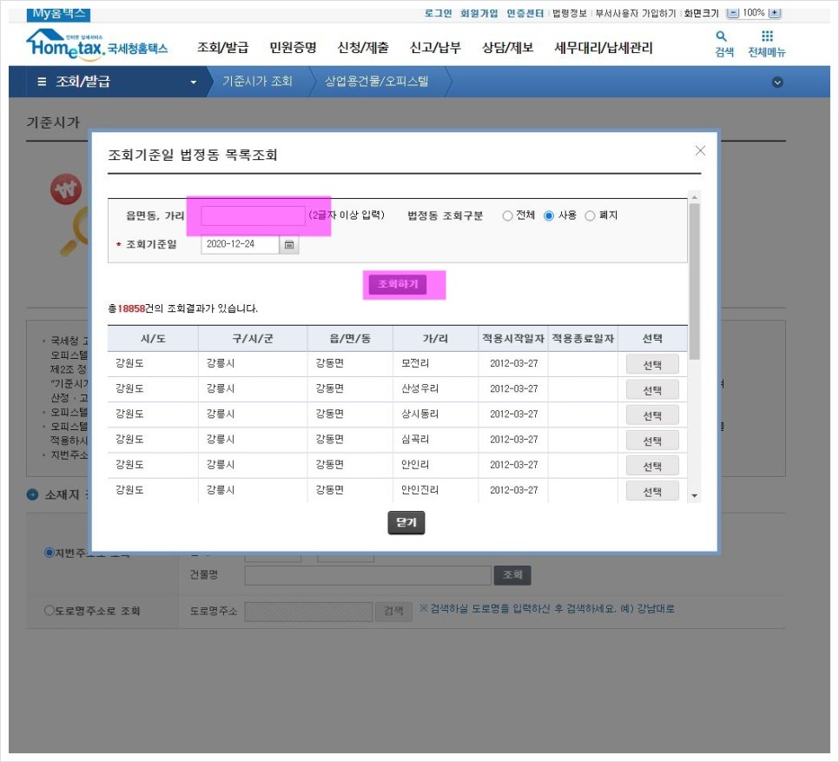Shrink text with the 화면크기 minus icon
This screenshot has height=762, width=839.
click(734, 13)
